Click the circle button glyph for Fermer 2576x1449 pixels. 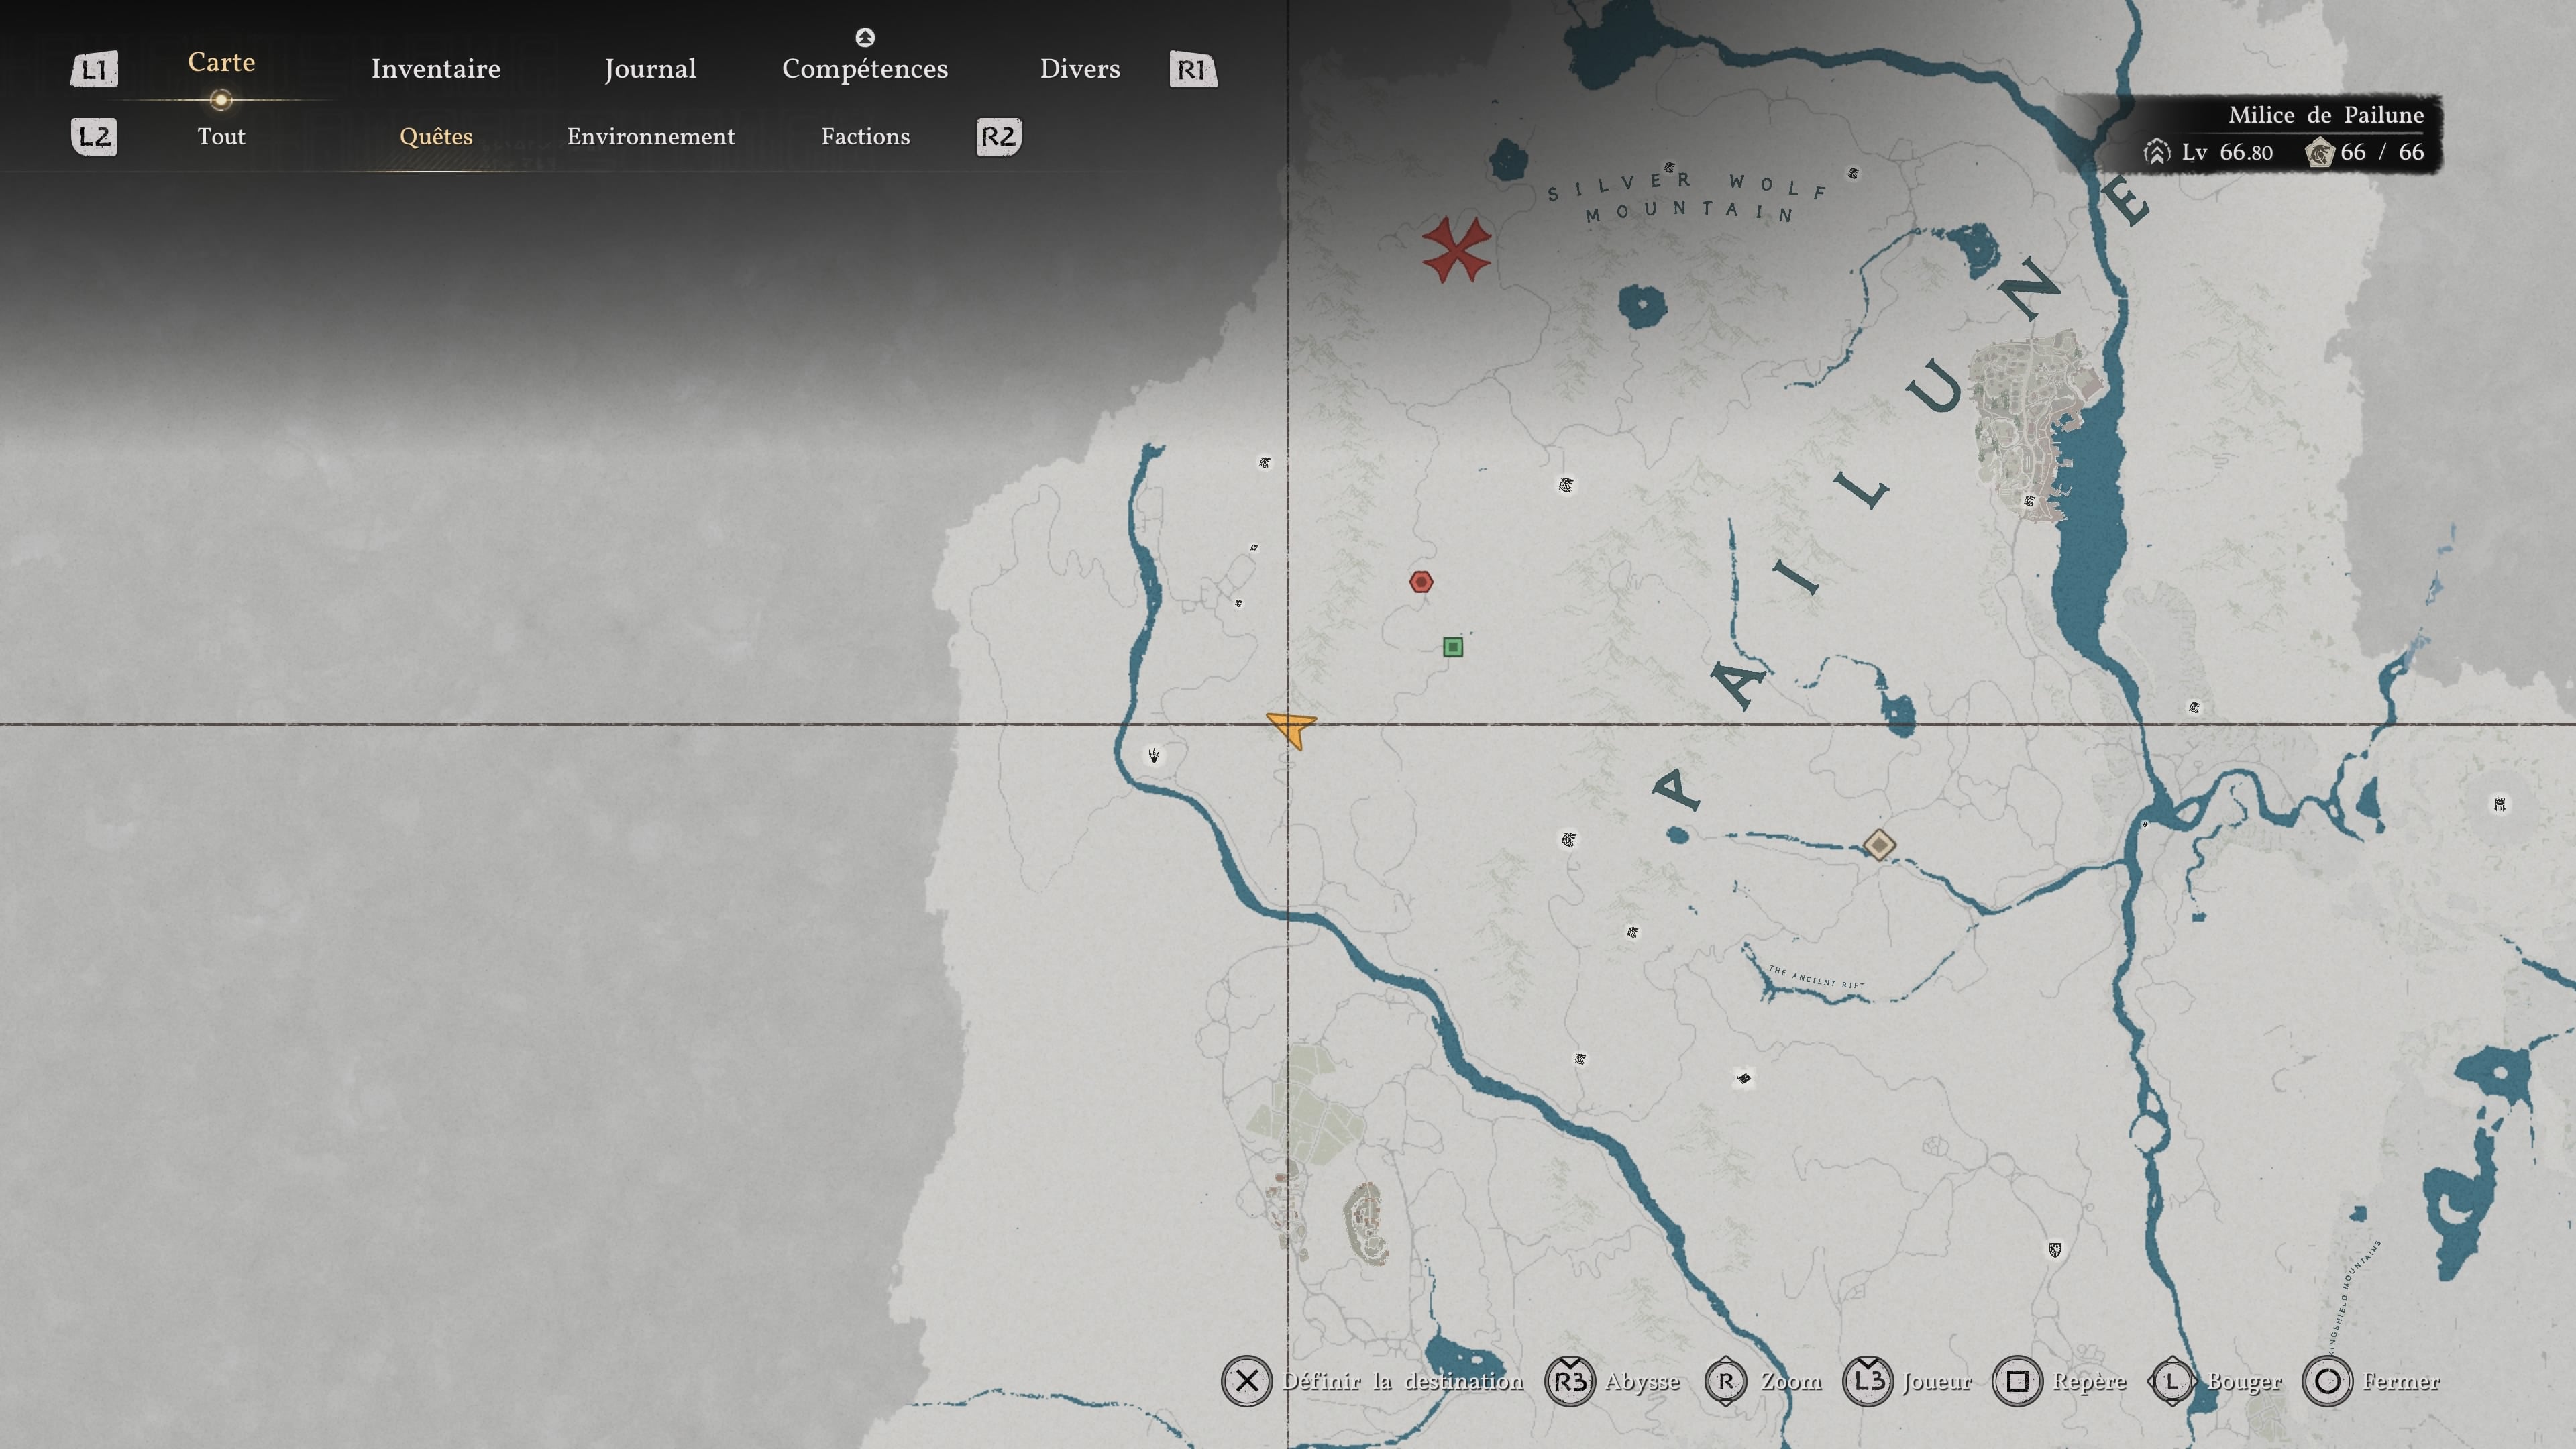pyautogui.click(x=2327, y=1381)
